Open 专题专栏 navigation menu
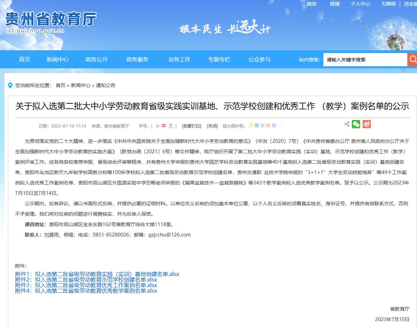 (219, 59)
